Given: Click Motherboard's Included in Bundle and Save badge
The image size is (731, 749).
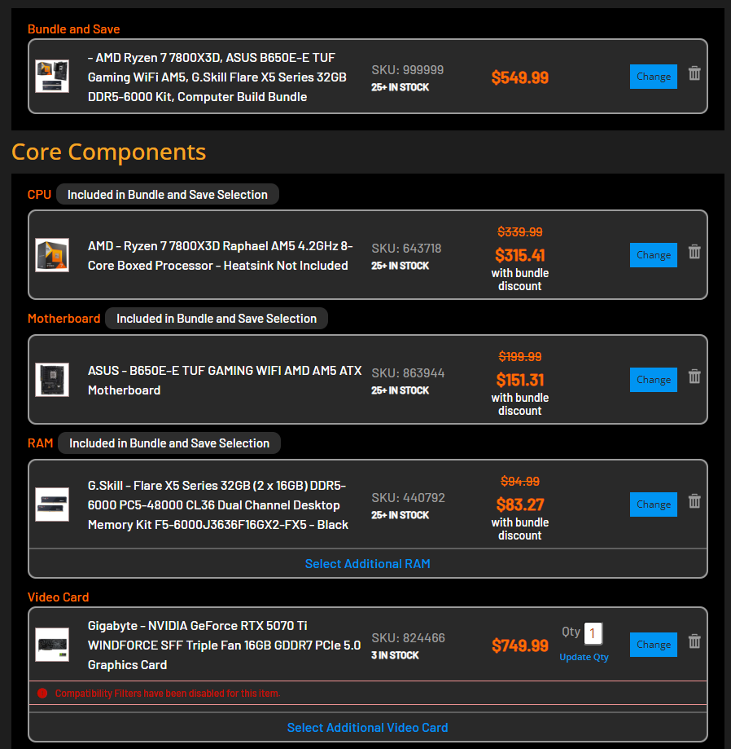Looking at the screenshot, I should [217, 318].
